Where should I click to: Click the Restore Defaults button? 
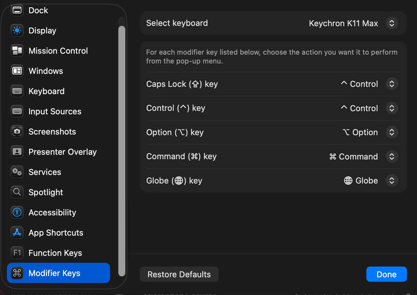pos(179,274)
